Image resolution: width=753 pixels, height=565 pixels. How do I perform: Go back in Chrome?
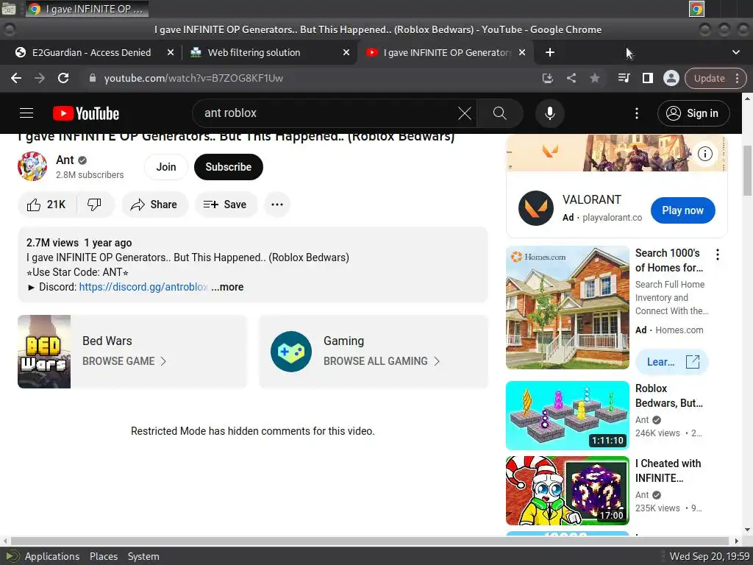coord(16,78)
